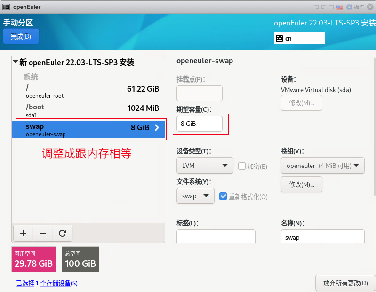Click the 修改(M)... button under 卷组
The width and height of the screenshot is (376, 292).
[302, 184]
